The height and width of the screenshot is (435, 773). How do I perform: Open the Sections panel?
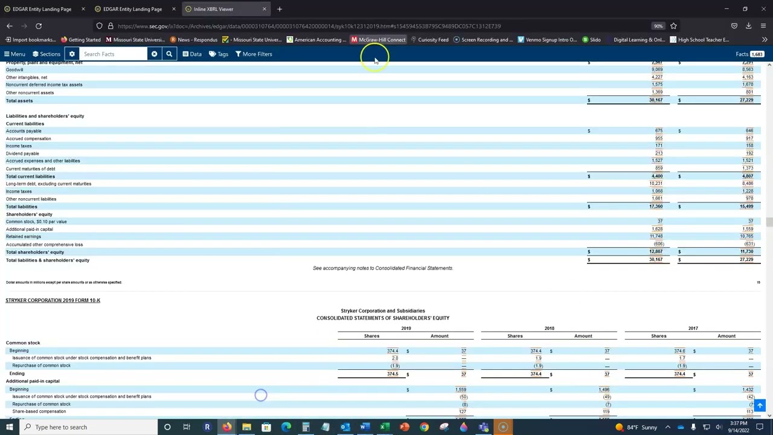click(x=47, y=54)
